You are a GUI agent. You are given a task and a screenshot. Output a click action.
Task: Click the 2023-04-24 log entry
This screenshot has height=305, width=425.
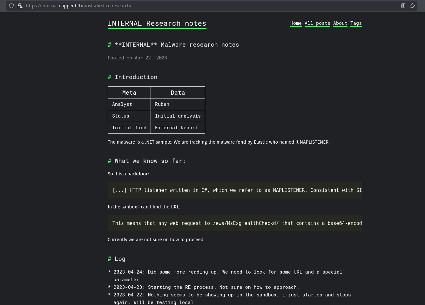point(228,276)
